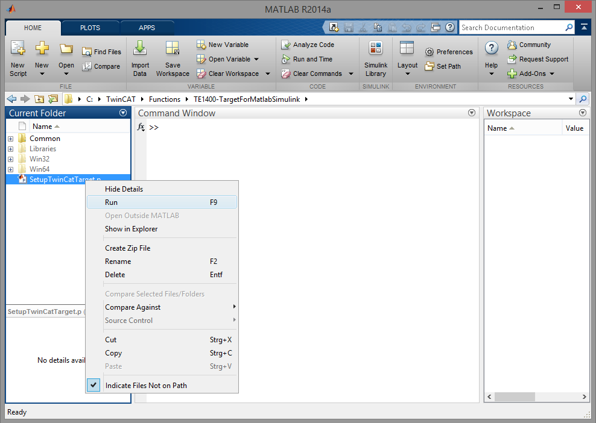Click the Layout icon
The height and width of the screenshot is (423, 596).
click(x=407, y=49)
